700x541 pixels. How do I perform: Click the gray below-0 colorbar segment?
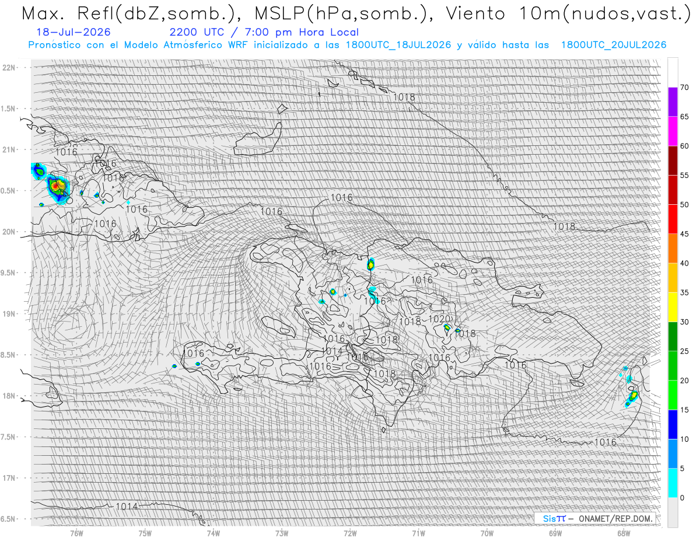tap(673, 512)
